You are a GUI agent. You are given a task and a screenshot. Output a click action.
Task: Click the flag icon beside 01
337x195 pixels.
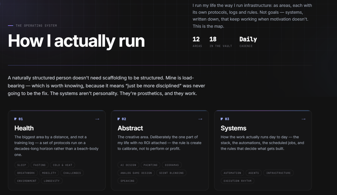coord(16,119)
